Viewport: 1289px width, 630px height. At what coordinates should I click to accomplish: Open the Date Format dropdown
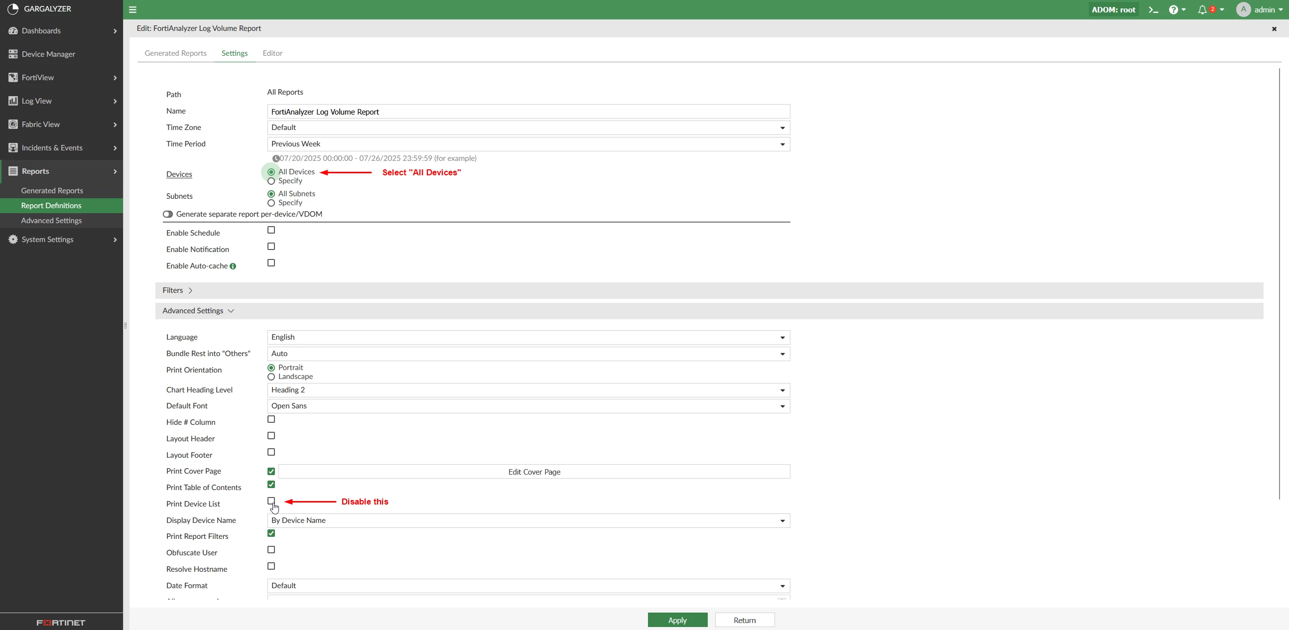tap(528, 586)
